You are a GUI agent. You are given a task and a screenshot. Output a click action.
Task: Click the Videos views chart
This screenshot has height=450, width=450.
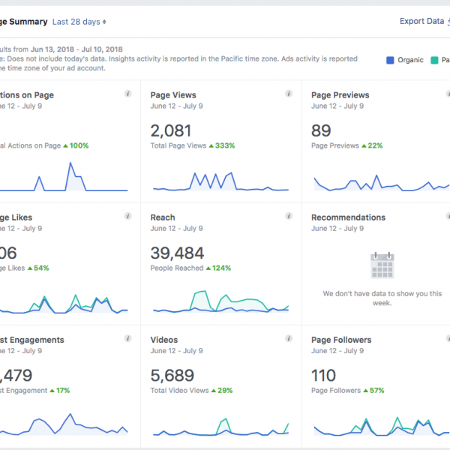(x=220, y=426)
